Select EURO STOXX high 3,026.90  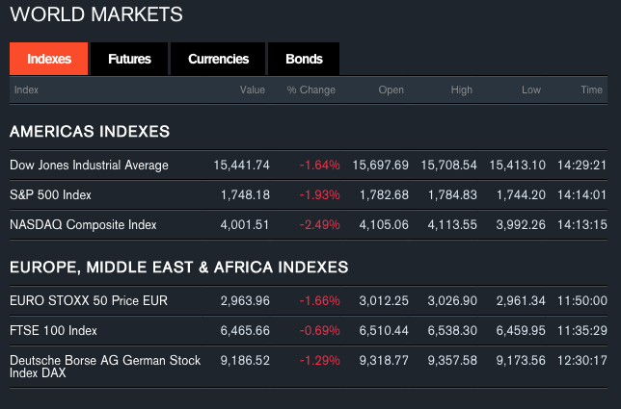[452, 300]
